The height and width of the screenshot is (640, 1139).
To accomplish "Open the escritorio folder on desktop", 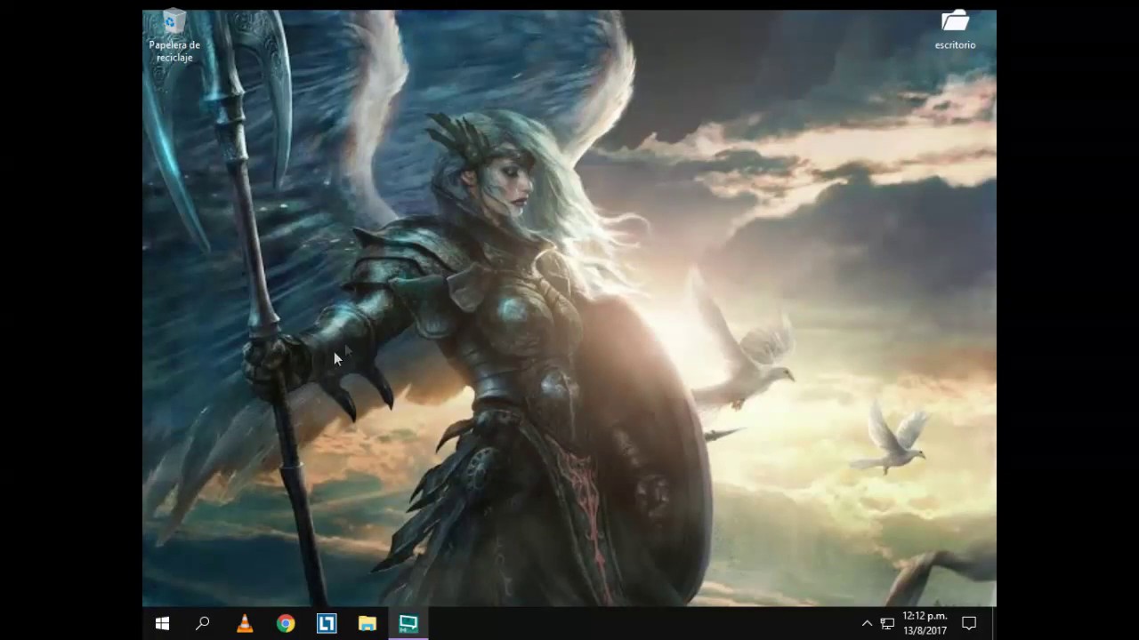I will click(955, 30).
